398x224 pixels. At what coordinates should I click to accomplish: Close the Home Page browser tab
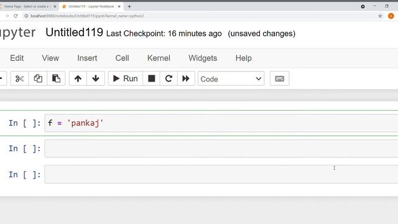[55, 6]
